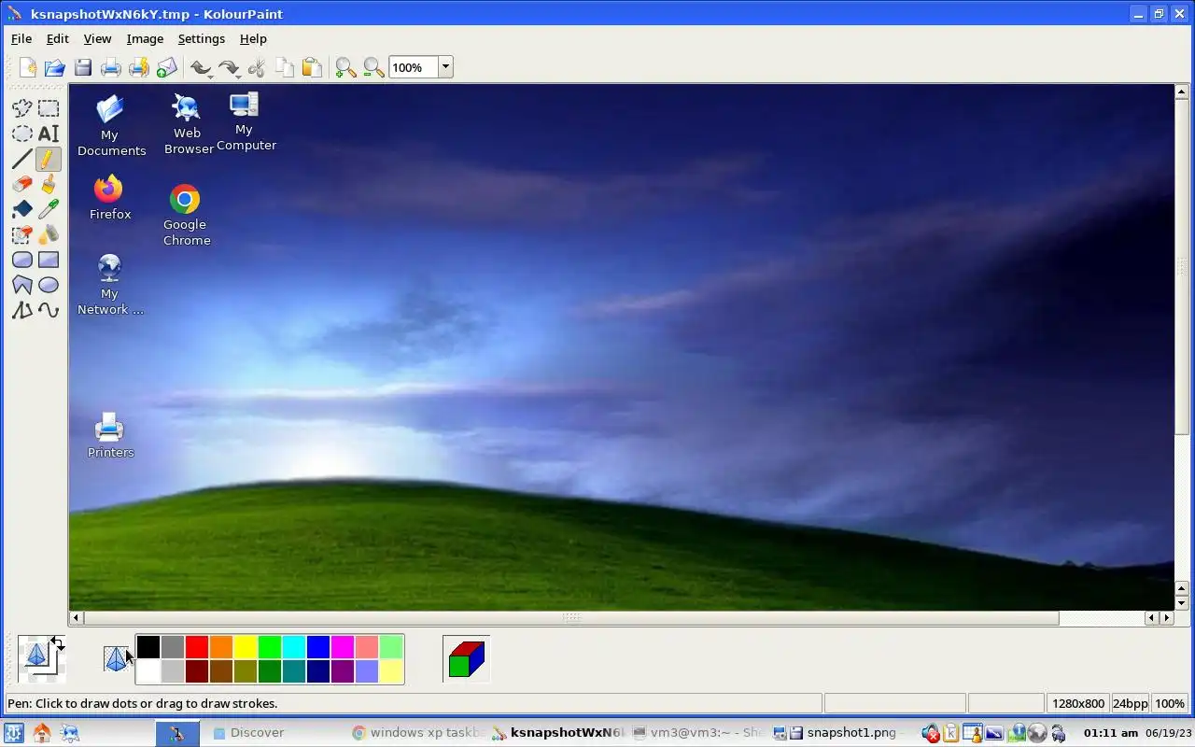Click the Zoom In magnifier icon

[x=346, y=67]
